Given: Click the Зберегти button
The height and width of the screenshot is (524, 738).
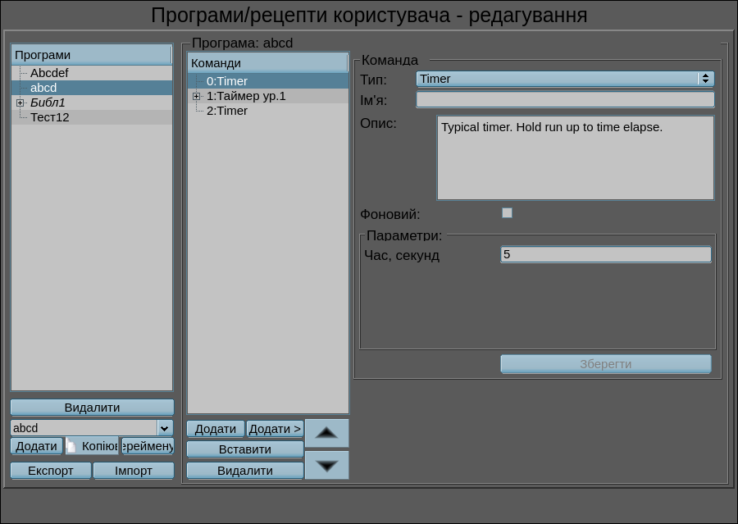Looking at the screenshot, I should point(605,364).
